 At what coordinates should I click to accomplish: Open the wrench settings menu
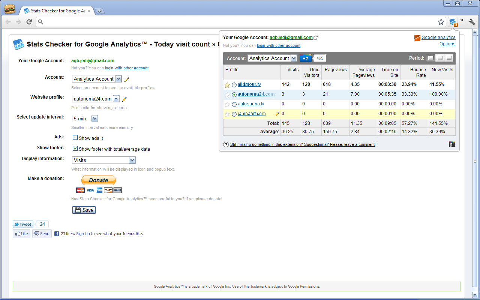point(472,22)
